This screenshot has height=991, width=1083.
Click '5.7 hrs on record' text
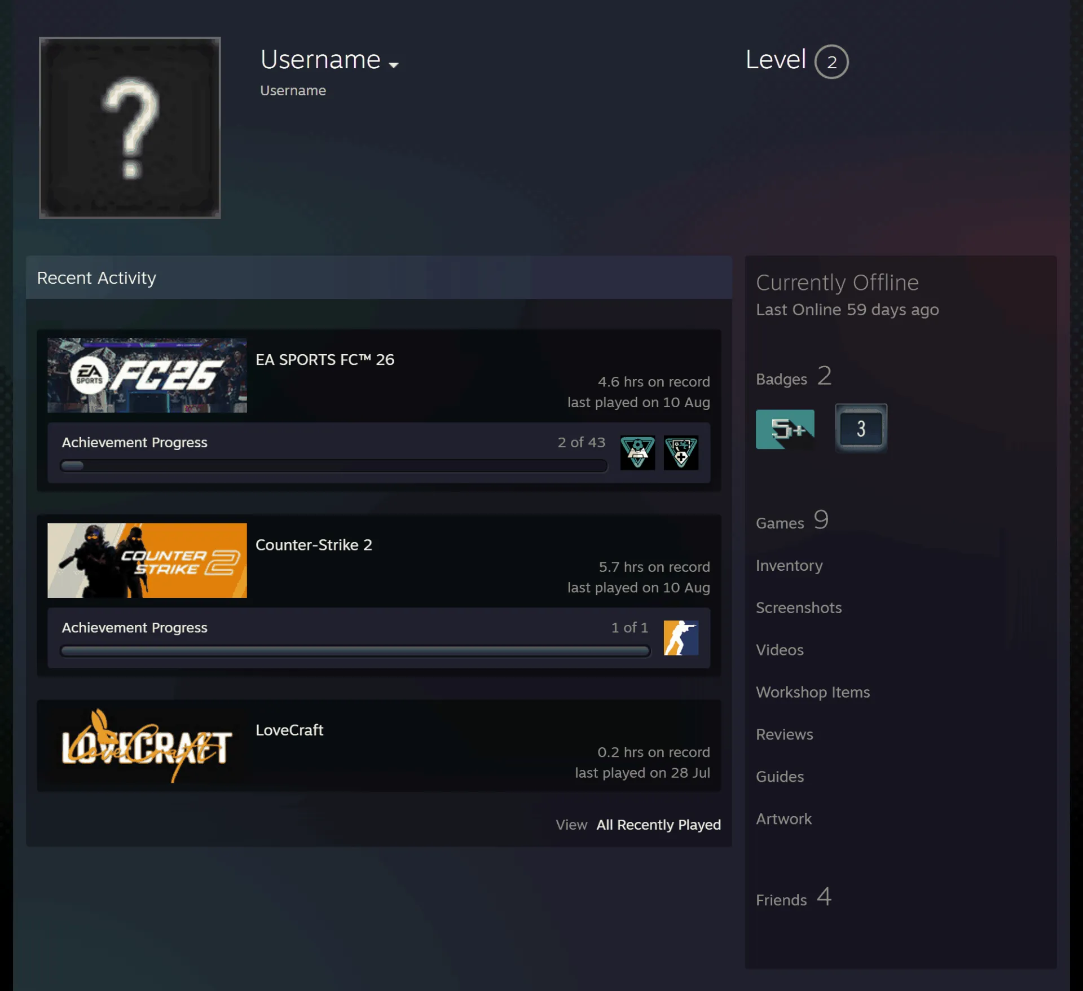click(x=654, y=567)
